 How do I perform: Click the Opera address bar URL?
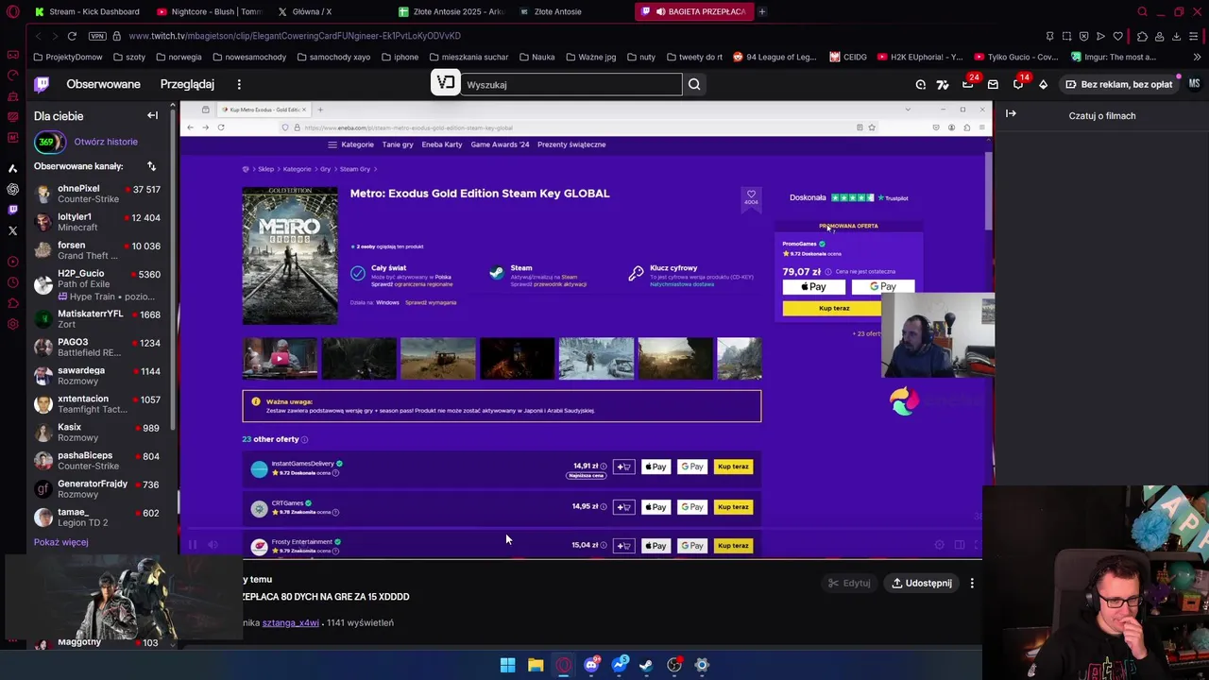[x=295, y=36]
